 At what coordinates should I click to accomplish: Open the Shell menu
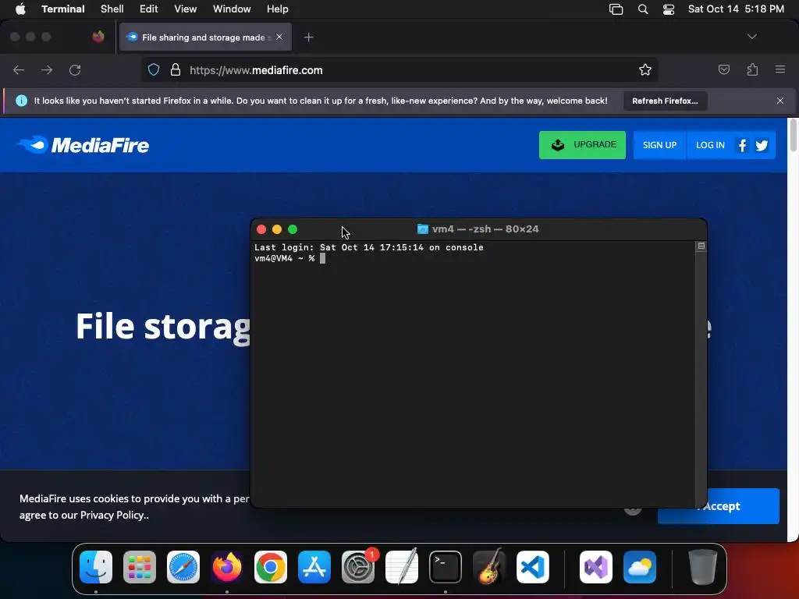(x=112, y=9)
